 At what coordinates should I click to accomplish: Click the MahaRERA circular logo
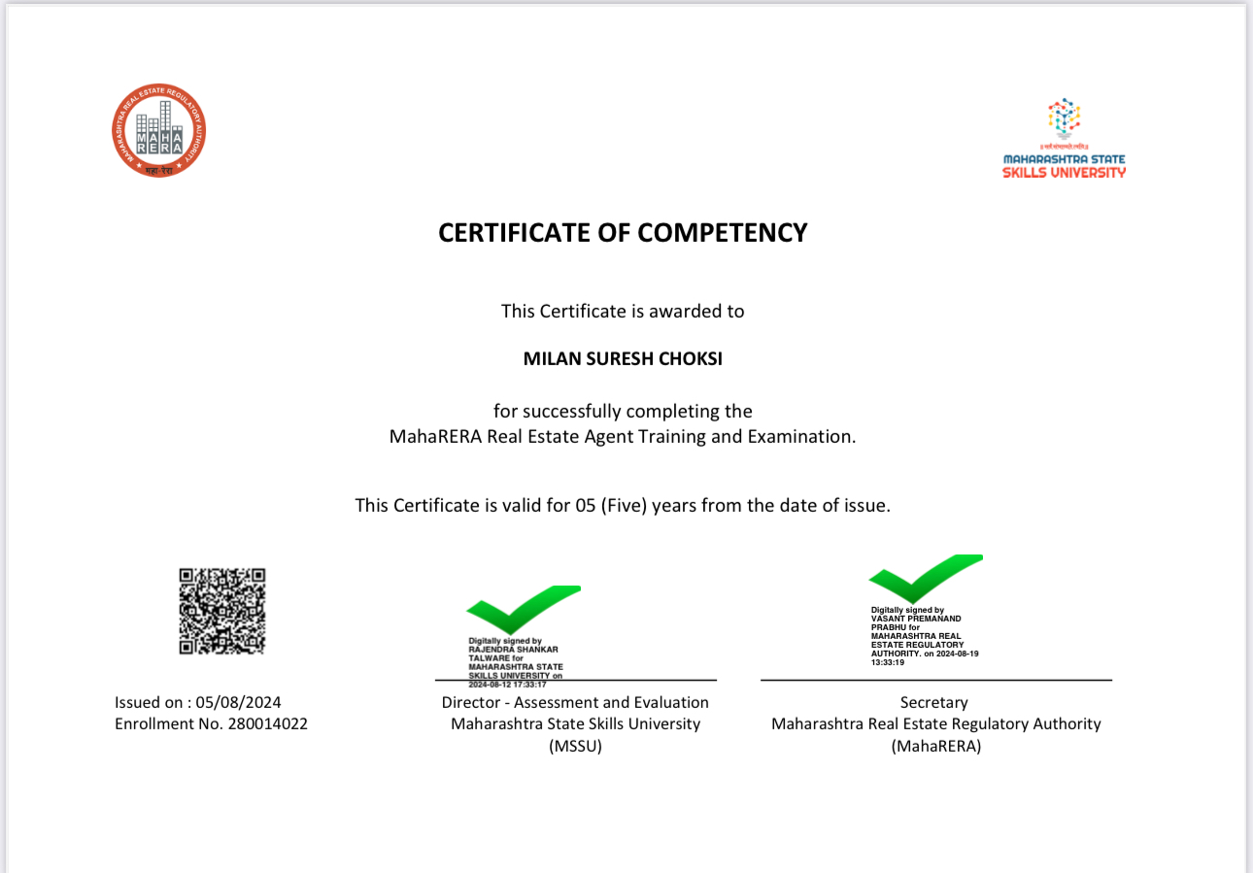(x=159, y=131)
